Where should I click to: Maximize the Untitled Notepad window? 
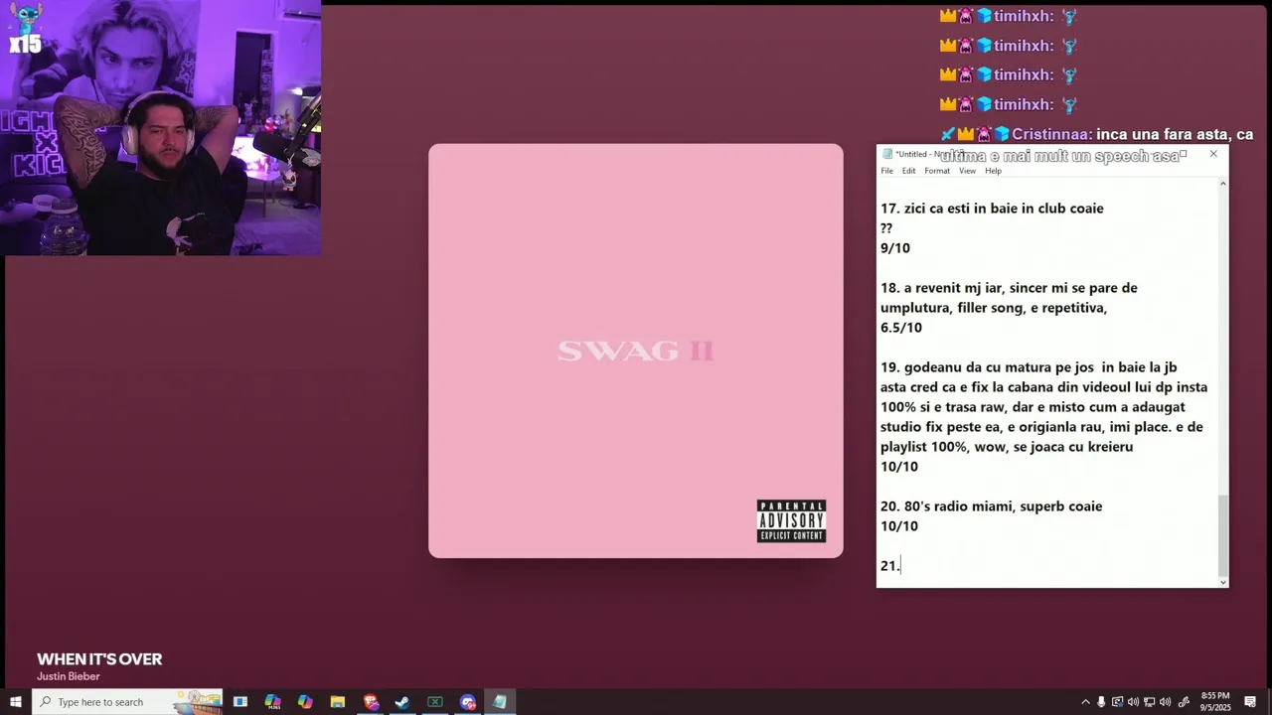(x=1184, y=154)
